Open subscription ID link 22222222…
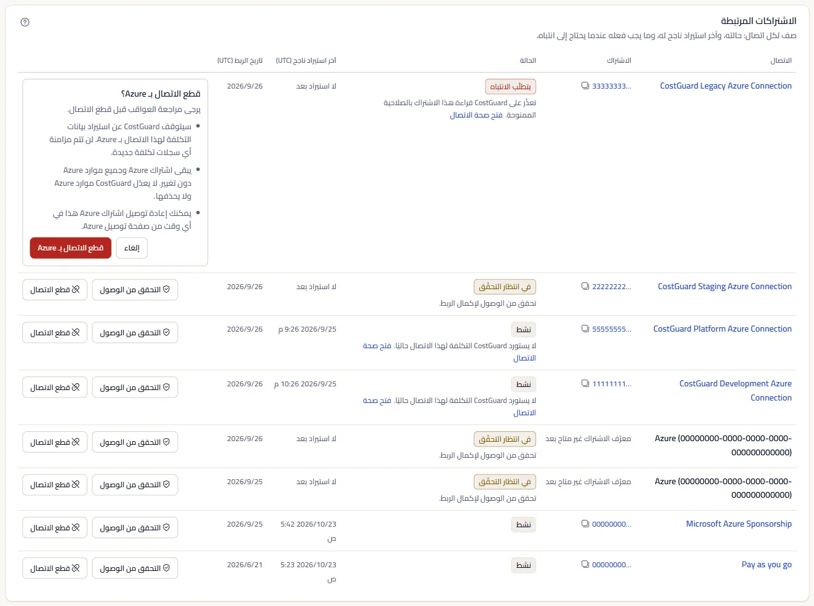 click(612, 287)
